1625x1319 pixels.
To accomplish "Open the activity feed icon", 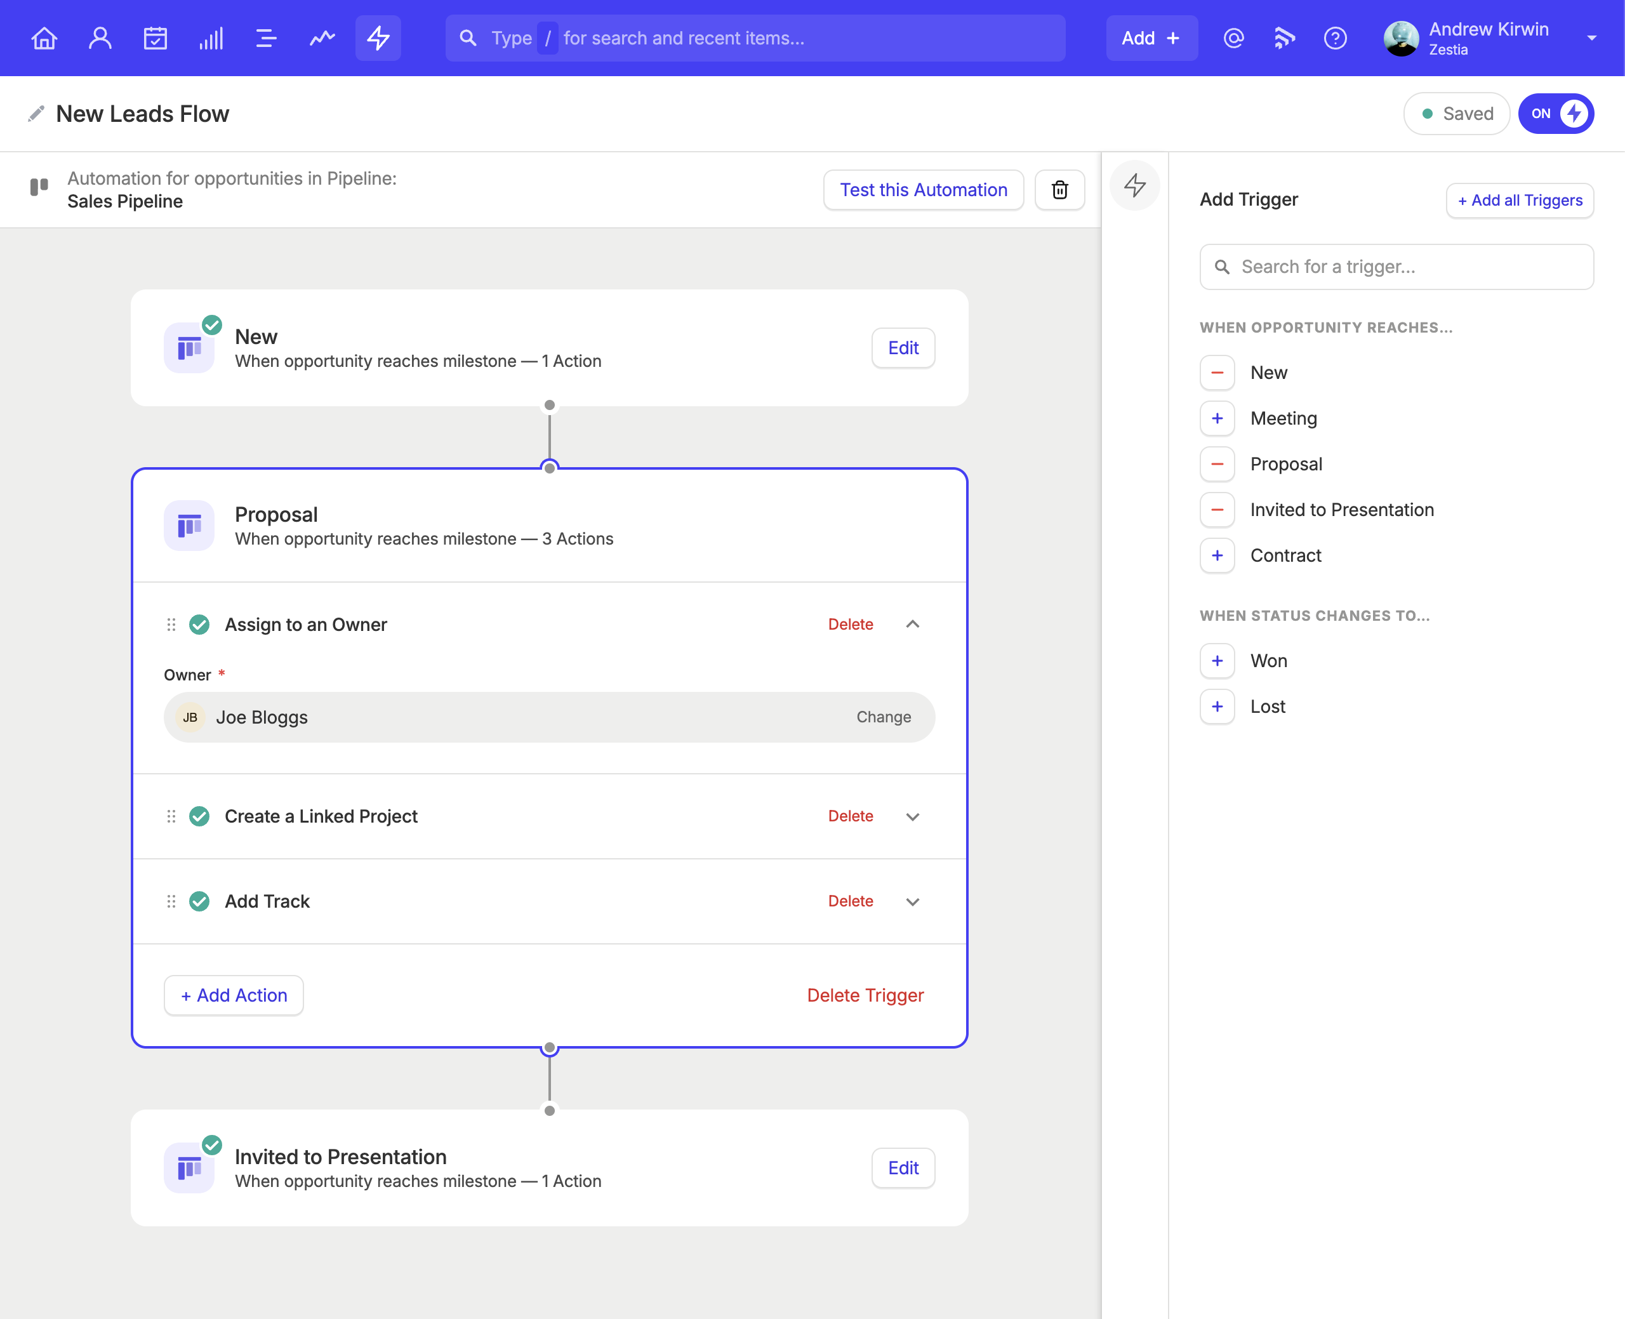I will (1285, 38).
